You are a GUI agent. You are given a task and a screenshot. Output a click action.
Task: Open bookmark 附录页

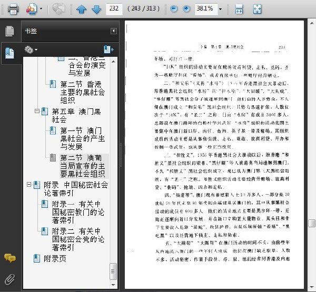coord(55,258)
